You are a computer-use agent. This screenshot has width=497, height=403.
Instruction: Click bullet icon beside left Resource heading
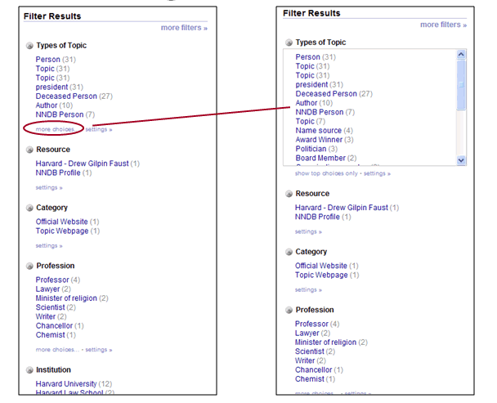pyautogui.click(x=29, y=150)
